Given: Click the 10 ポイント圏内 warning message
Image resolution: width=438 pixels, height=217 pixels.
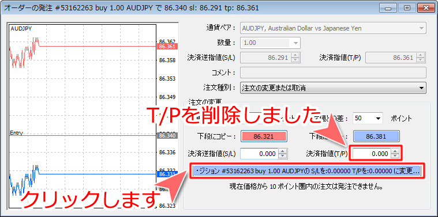Looking at the screenshot, I should point(306,186).
